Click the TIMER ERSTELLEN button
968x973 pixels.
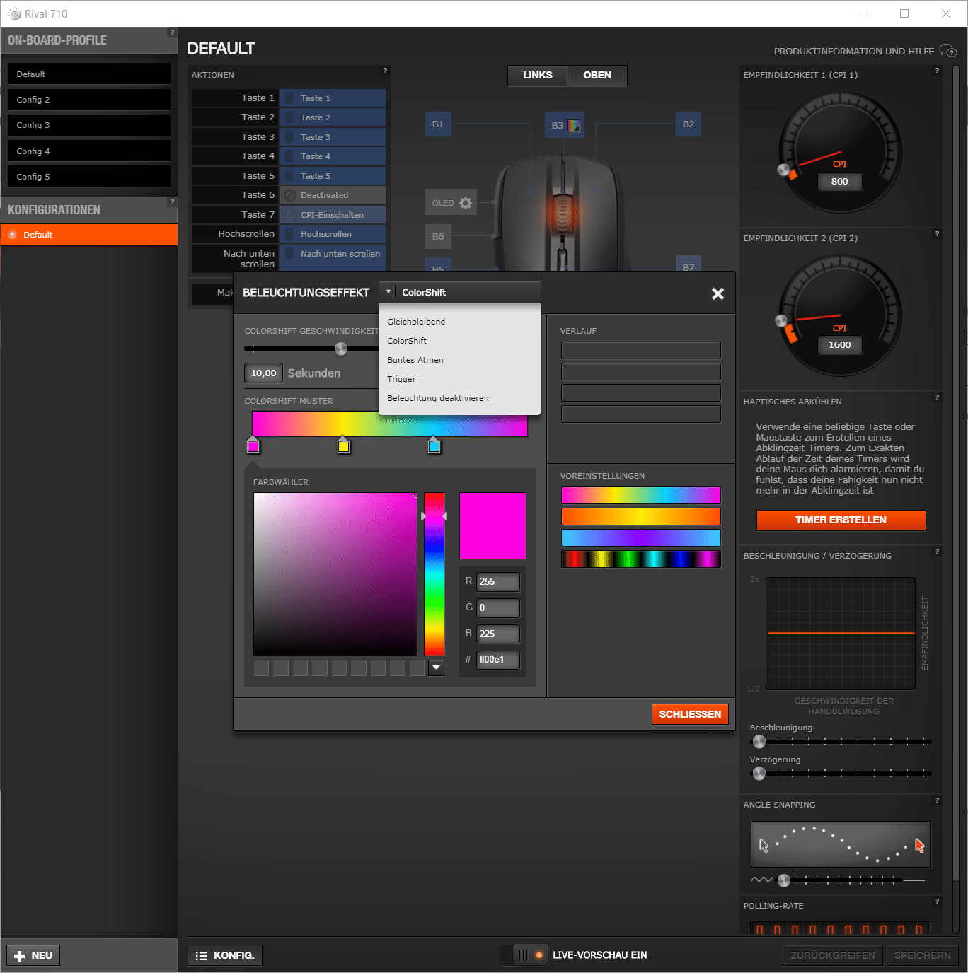pos(841,520)
